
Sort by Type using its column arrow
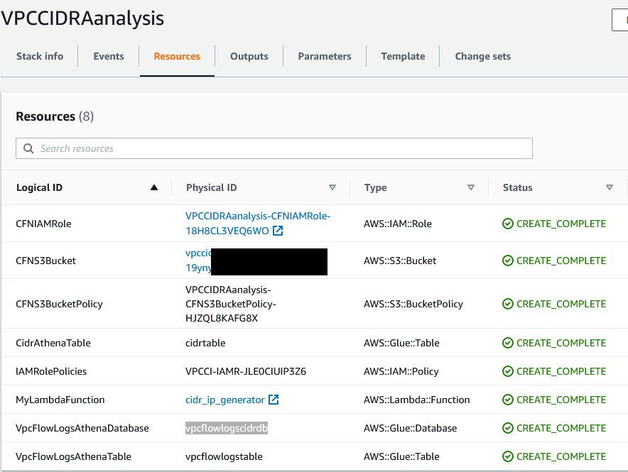471,187
